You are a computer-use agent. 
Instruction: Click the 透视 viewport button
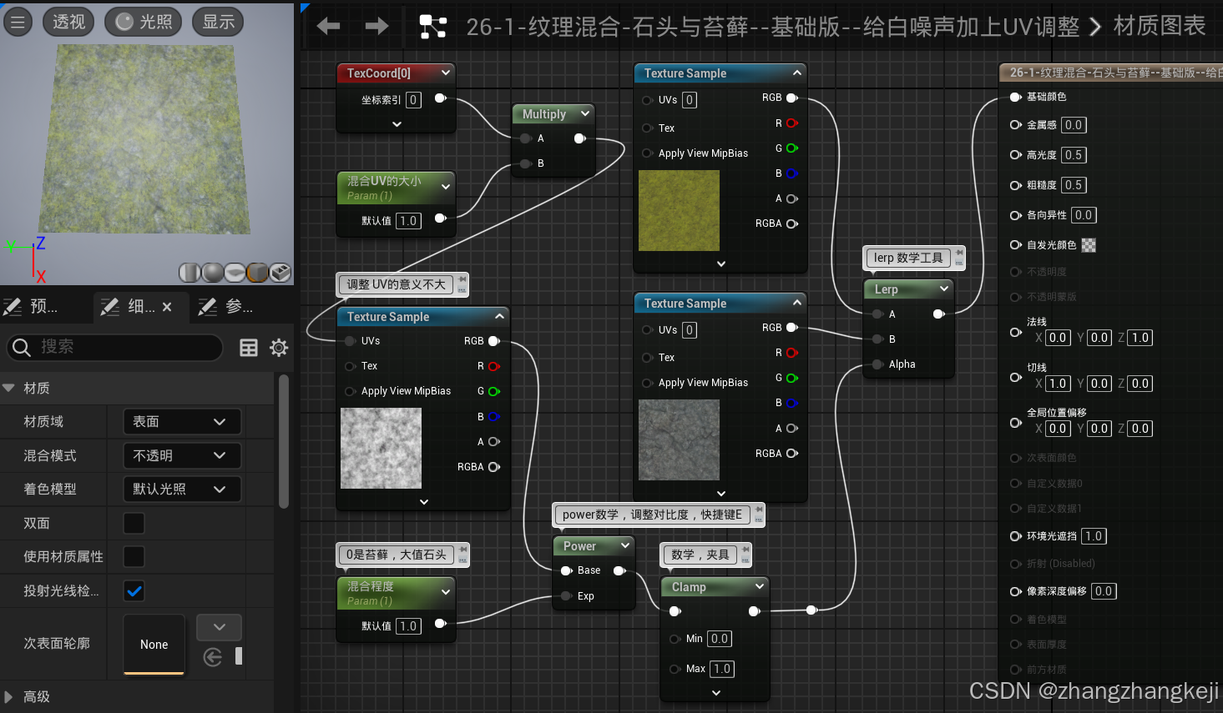[x=68, y=22]
